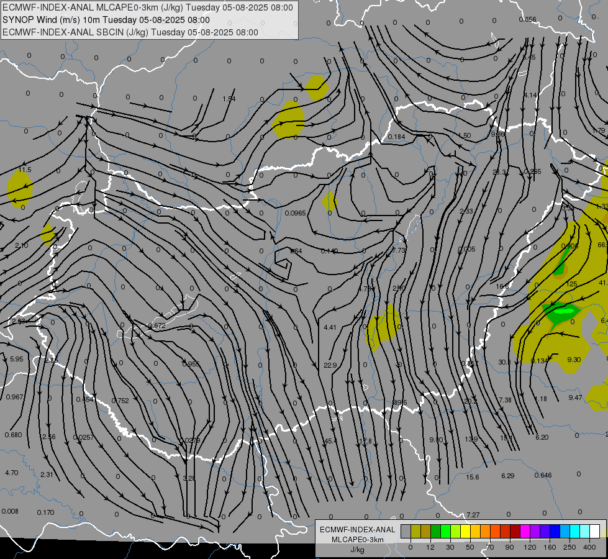Viewport: 608px width, 559px height.
Task: Select the SBCIN title line
Action: coord(130,32)
